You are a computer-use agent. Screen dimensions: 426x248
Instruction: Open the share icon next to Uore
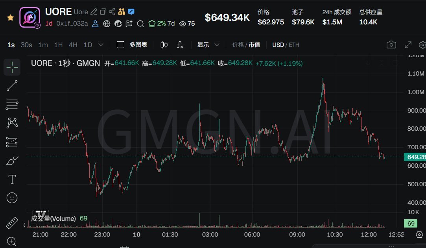tap(112, 12)
